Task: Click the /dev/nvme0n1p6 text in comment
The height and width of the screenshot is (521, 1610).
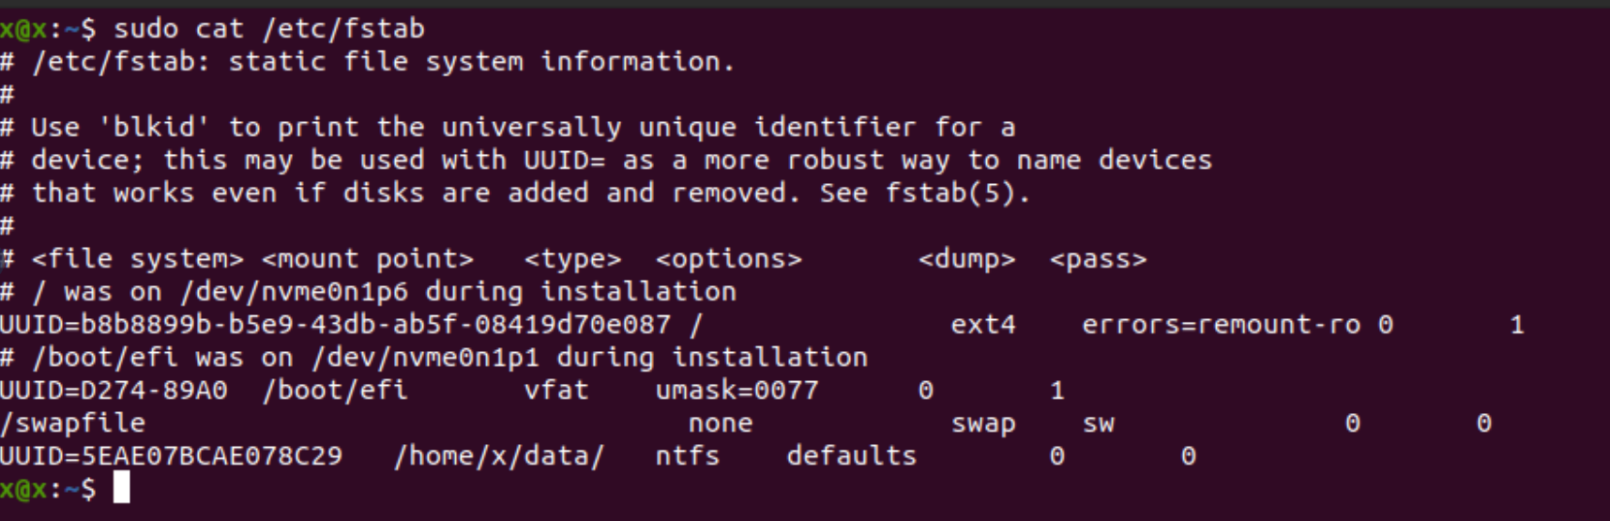Action: click(x=295, y=292)
